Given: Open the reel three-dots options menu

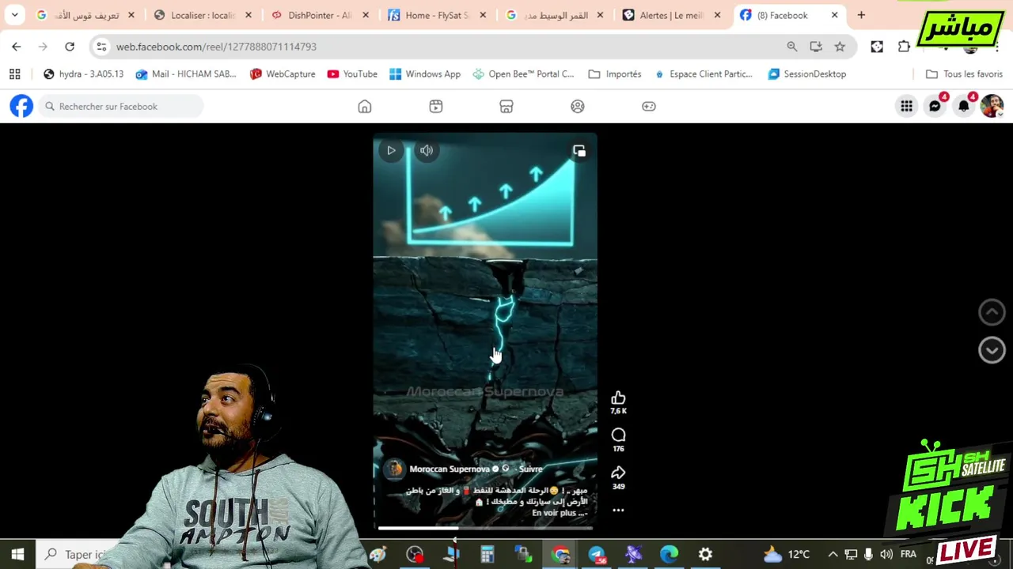Looking at the screenshot, I should point(618,511).
